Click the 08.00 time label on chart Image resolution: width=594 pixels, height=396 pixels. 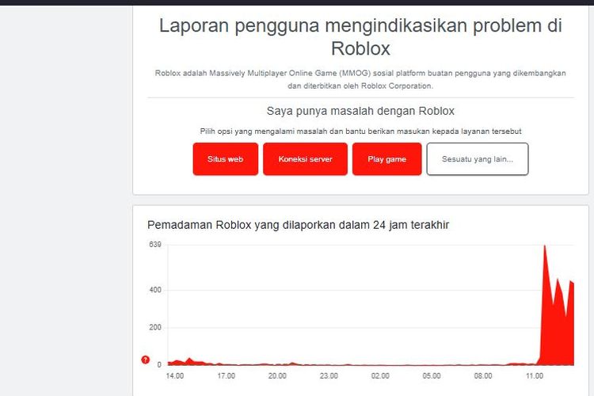[x=483, y=376]
